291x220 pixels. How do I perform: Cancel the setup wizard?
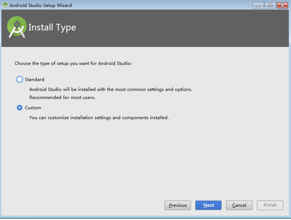[239, 205]
